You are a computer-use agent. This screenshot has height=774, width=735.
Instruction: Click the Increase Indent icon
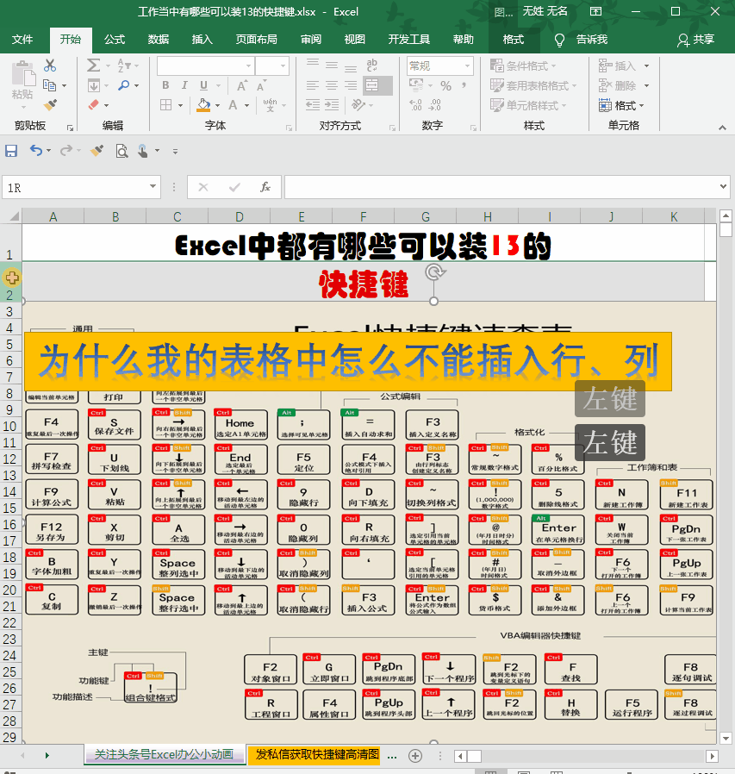point(332,105)
